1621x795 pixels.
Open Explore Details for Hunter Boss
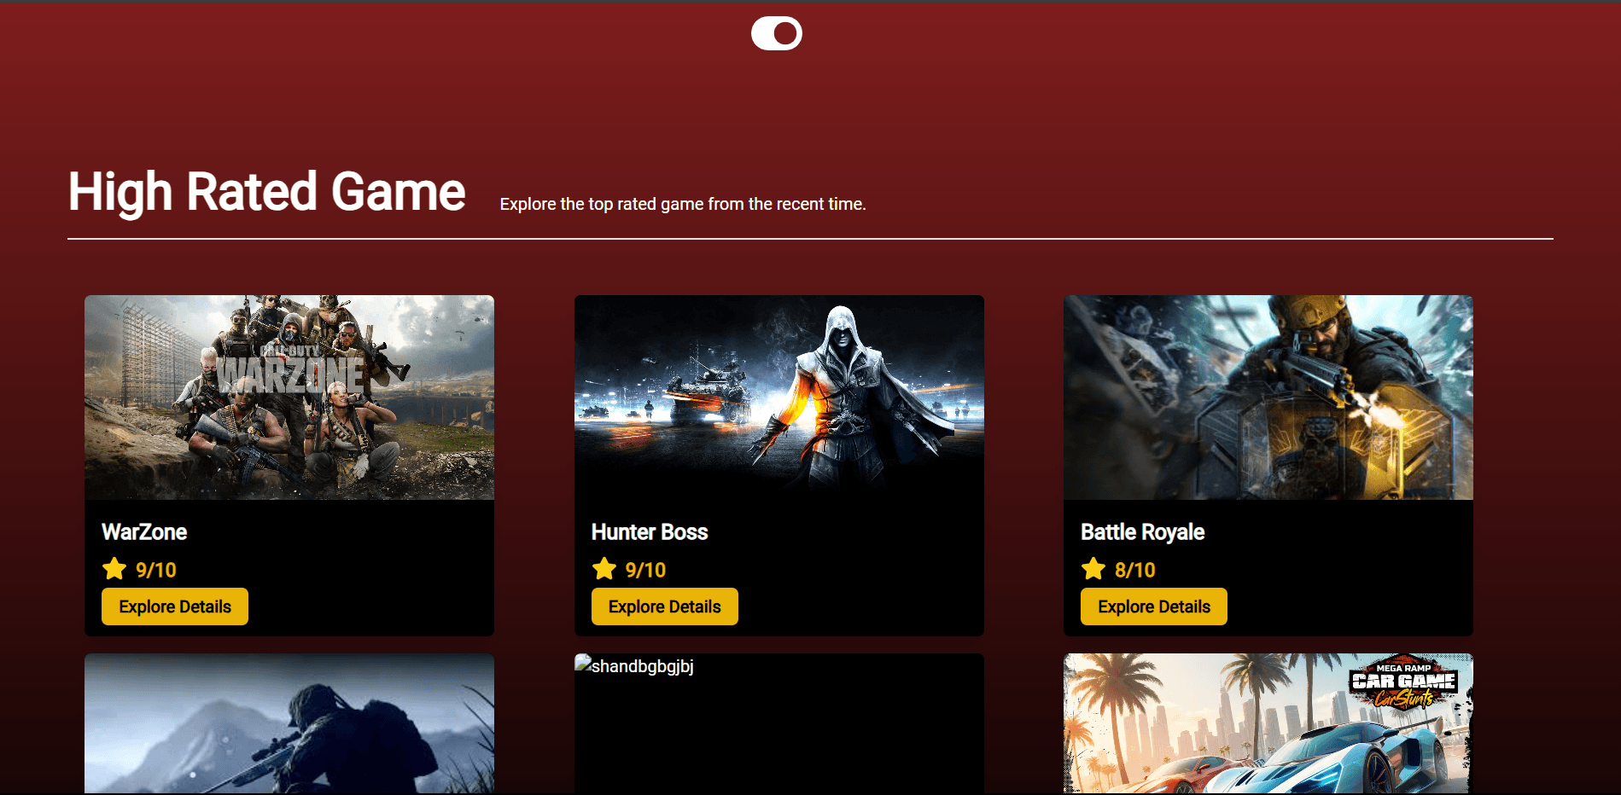(665, 606)
